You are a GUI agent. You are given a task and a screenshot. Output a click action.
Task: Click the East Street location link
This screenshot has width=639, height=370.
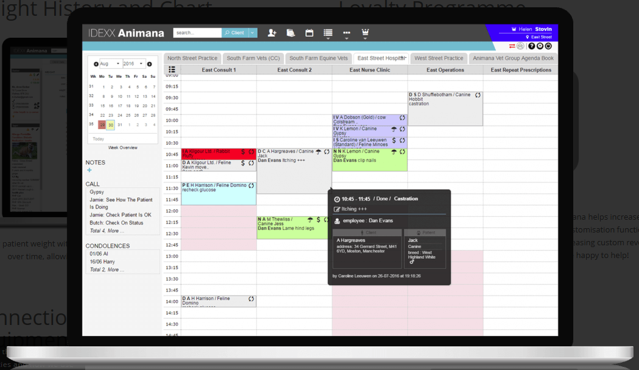tap(541, 37)
